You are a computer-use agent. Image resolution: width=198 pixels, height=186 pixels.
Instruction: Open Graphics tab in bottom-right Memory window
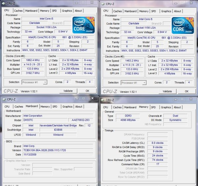[x=166, y=107]
